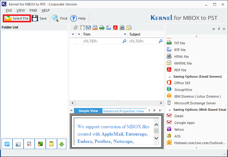
Task: Click the green TXT toolbar icon
Action: (102, 28)
